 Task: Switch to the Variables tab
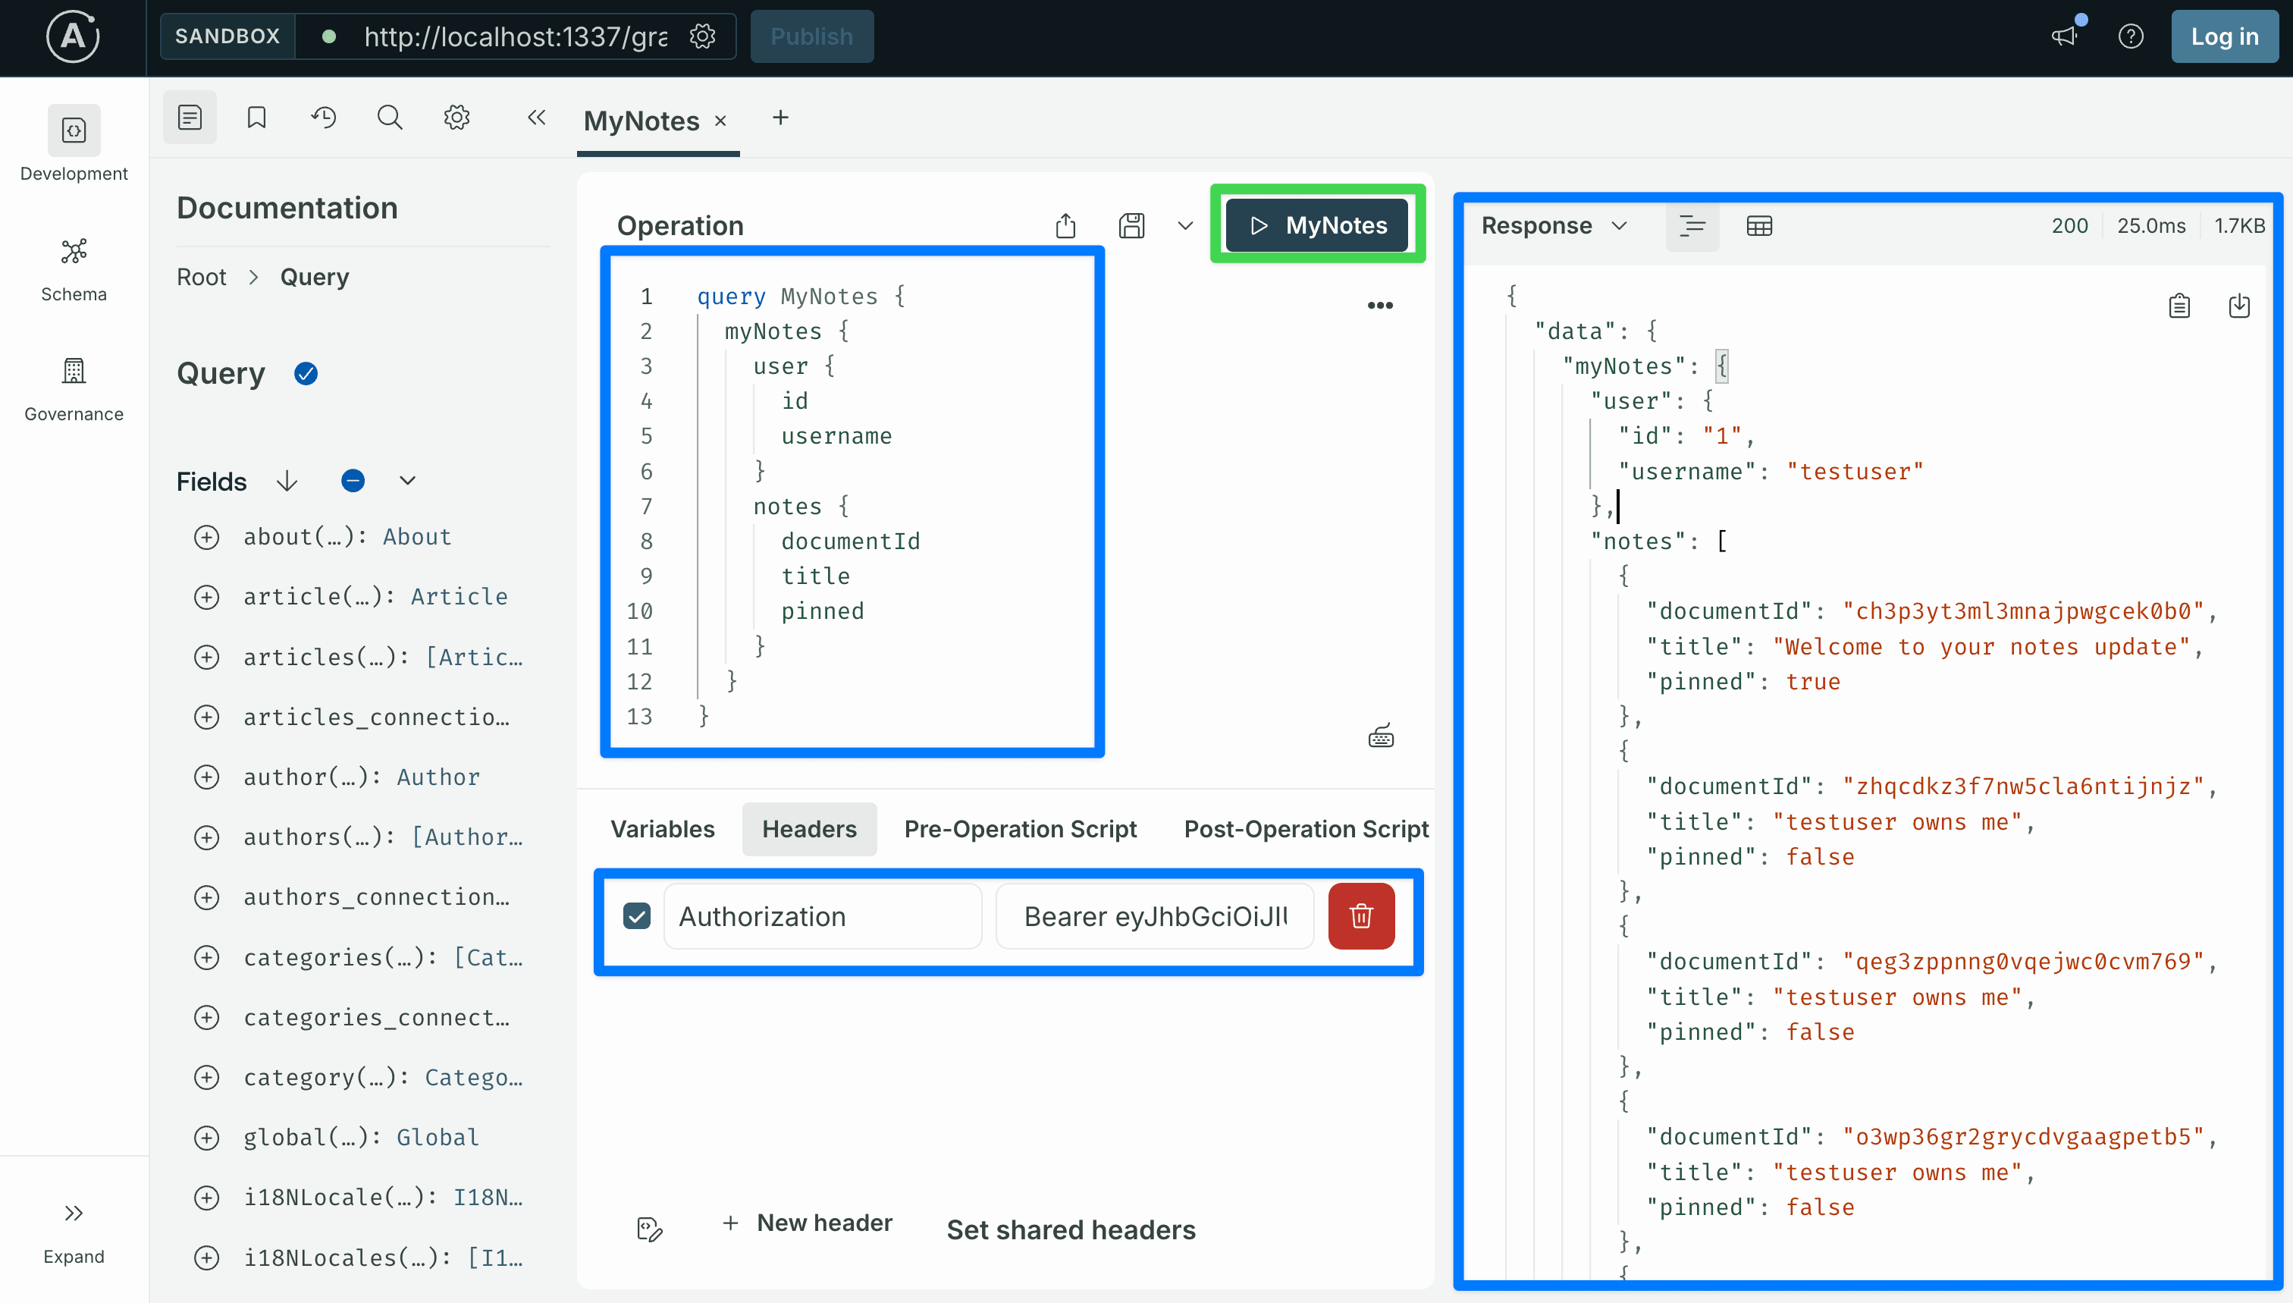pyautogui.click(x=662, y=829)
